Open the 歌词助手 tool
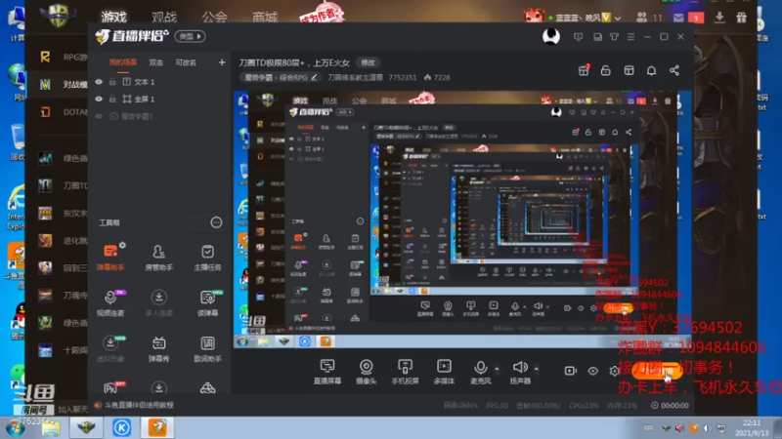 pos(207,348)
